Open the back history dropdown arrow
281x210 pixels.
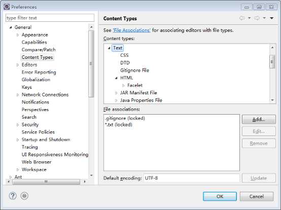click(249, 18)
